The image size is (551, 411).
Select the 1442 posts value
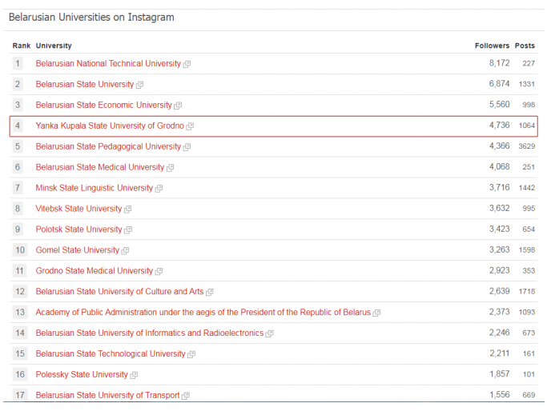[527, 188]
